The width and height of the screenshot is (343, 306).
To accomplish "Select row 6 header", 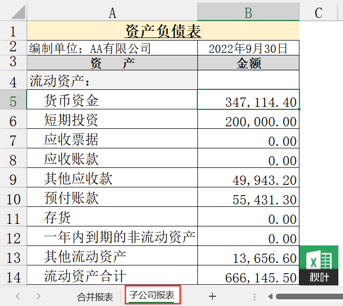I will [x=13, y=119].
